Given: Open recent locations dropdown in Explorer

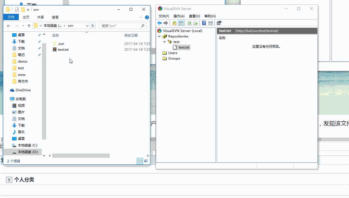Looking at the screenshot, I should [x=23, y=26].
